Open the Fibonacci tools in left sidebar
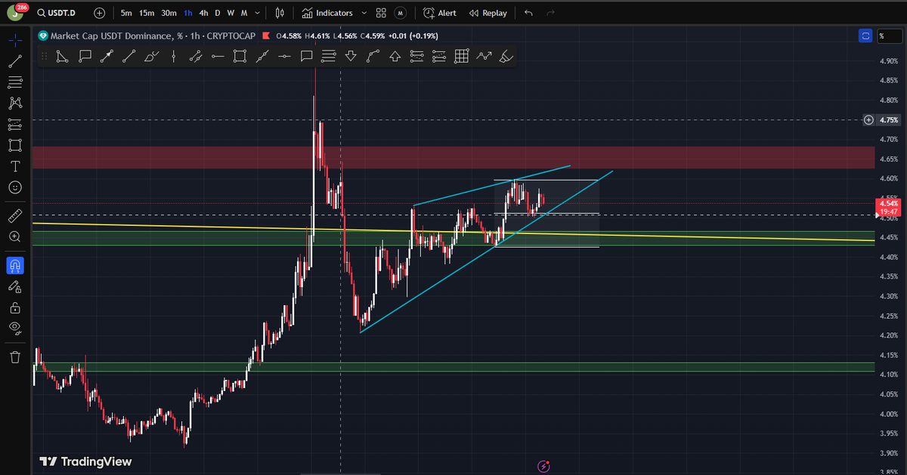 click(15, 82)
